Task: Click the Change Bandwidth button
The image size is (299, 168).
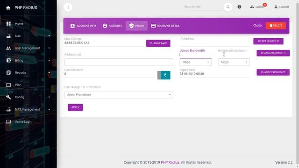Action: [x=273, y=53]
